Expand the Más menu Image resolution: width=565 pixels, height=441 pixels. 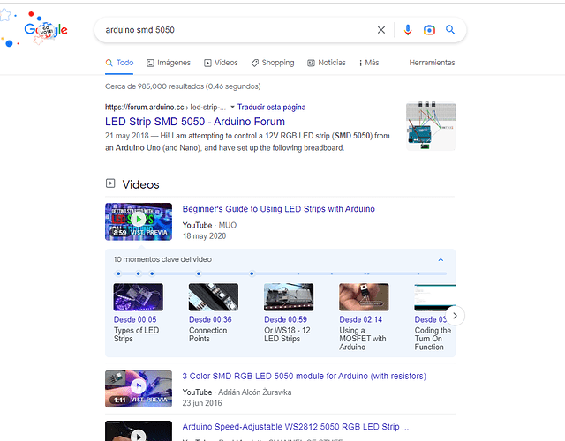(x=369, y=63)
